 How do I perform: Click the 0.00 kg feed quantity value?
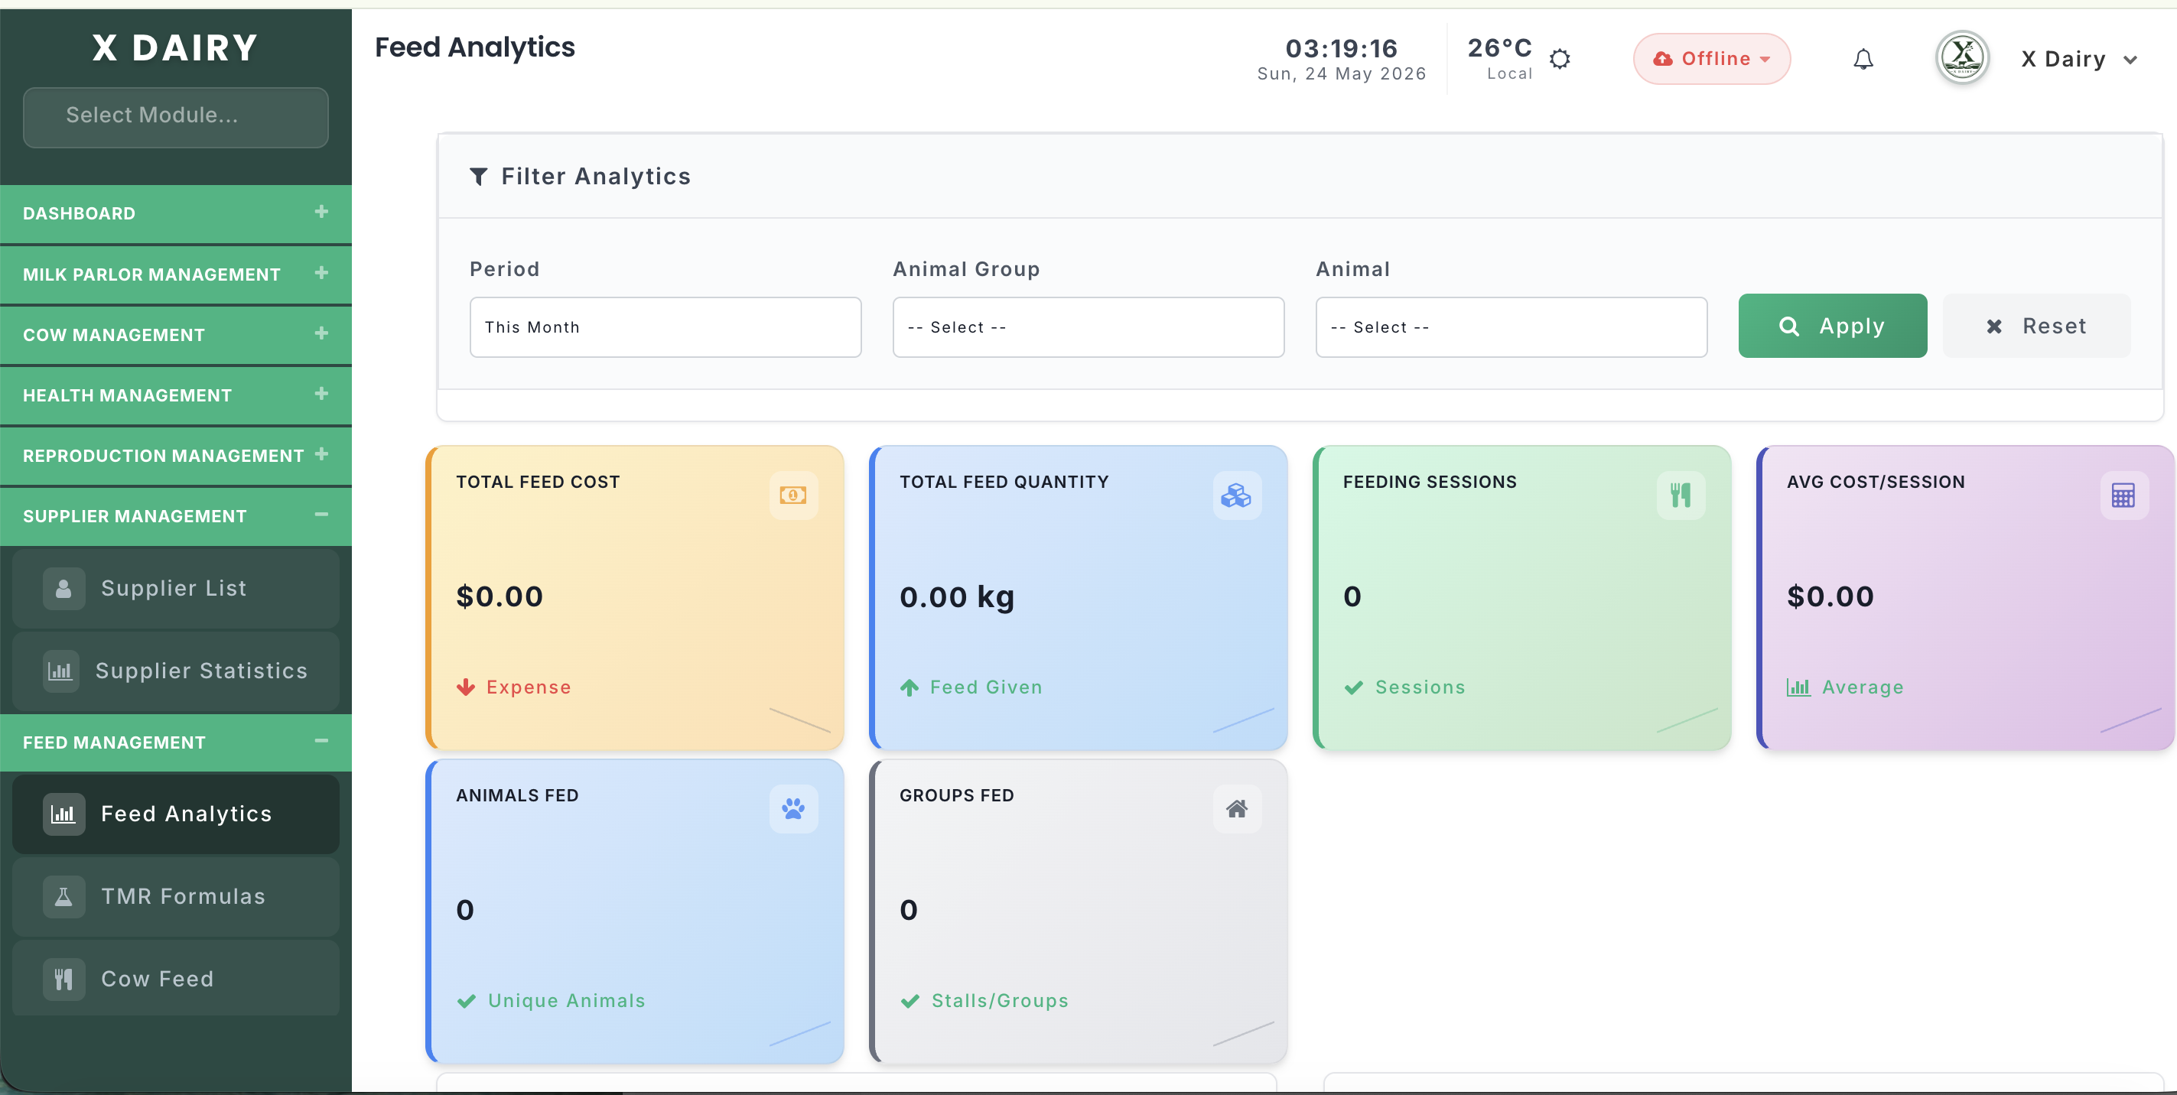pyautogui.click(x=957, y=597)
